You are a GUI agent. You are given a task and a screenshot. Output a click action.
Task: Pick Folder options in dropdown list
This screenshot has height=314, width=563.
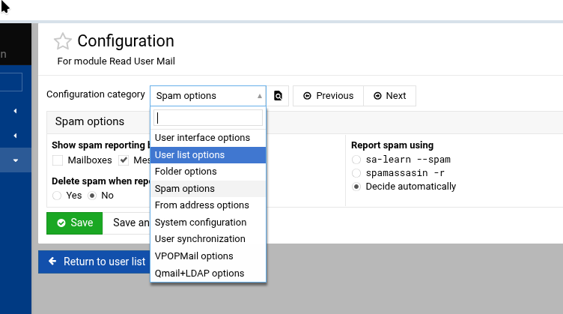point(185,172)
